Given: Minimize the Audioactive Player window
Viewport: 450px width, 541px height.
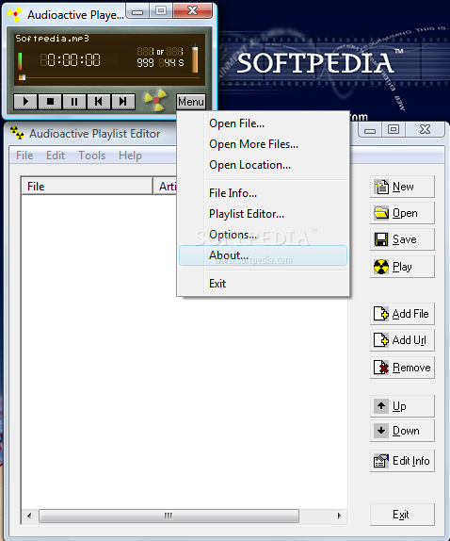Looking at the screenshot, I should pos(137,11).
